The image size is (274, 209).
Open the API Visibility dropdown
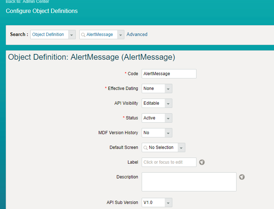[168, 103]
